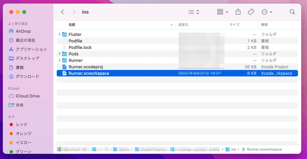Select the Runner folder icon

(64, 60)
